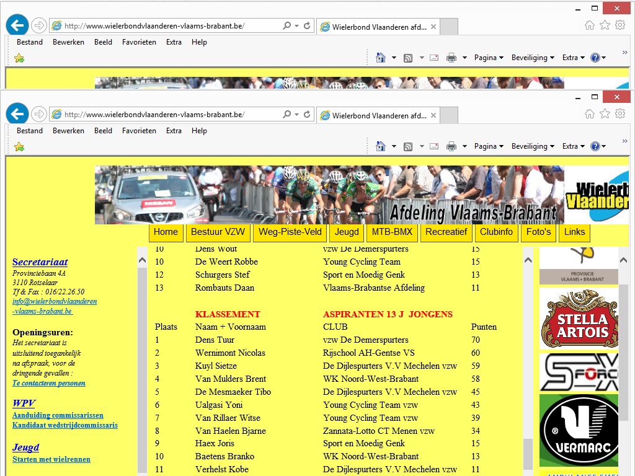Click the printer icon in the front window's command bar
The height and width of the screenshot is (476, 635).
[x=451, y=146]
